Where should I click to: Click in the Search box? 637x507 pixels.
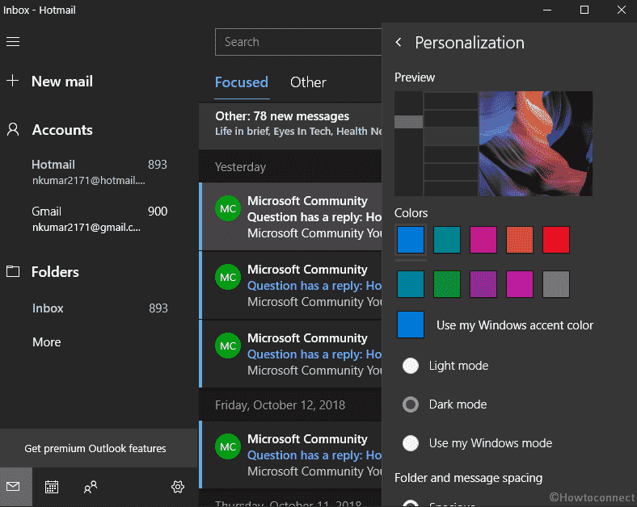[x=298, y=42]
